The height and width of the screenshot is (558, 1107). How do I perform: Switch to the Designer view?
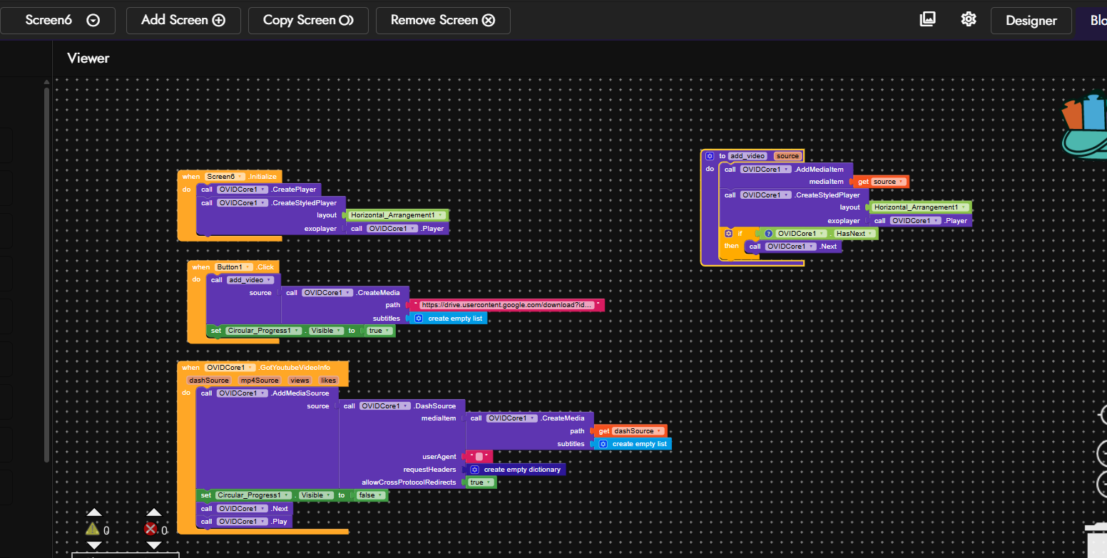pos(1031,21)
